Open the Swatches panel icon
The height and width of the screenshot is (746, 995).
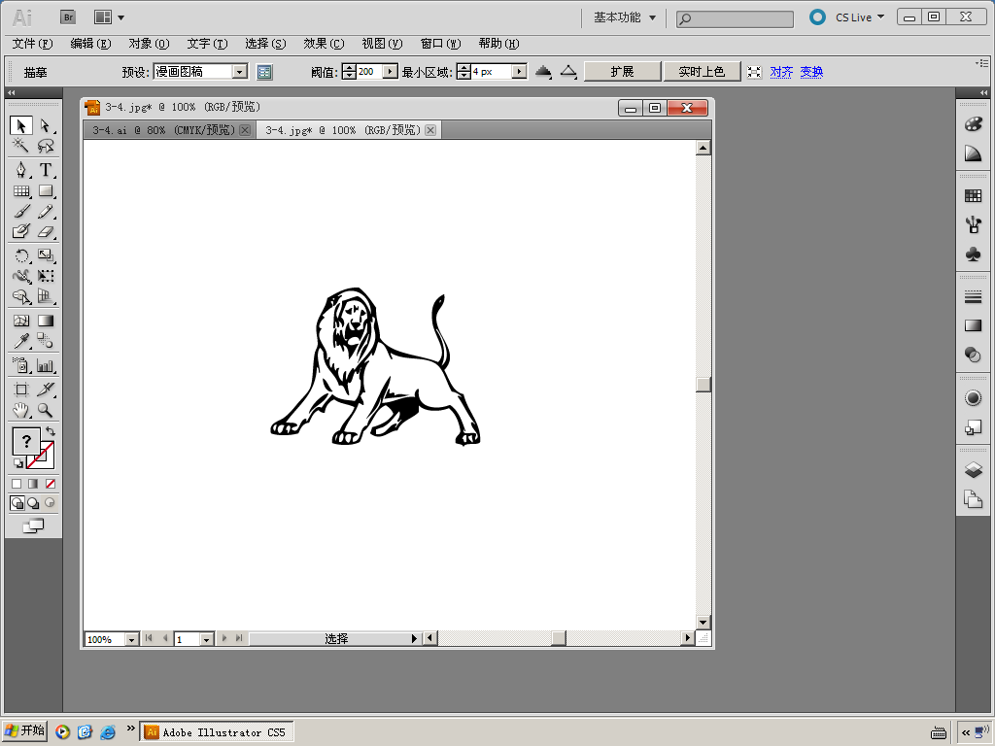click(x=973, y=196)
